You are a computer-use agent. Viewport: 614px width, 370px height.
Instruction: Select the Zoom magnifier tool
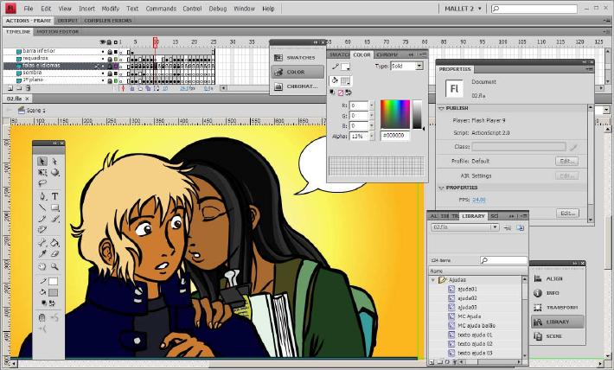click(54, 266)
